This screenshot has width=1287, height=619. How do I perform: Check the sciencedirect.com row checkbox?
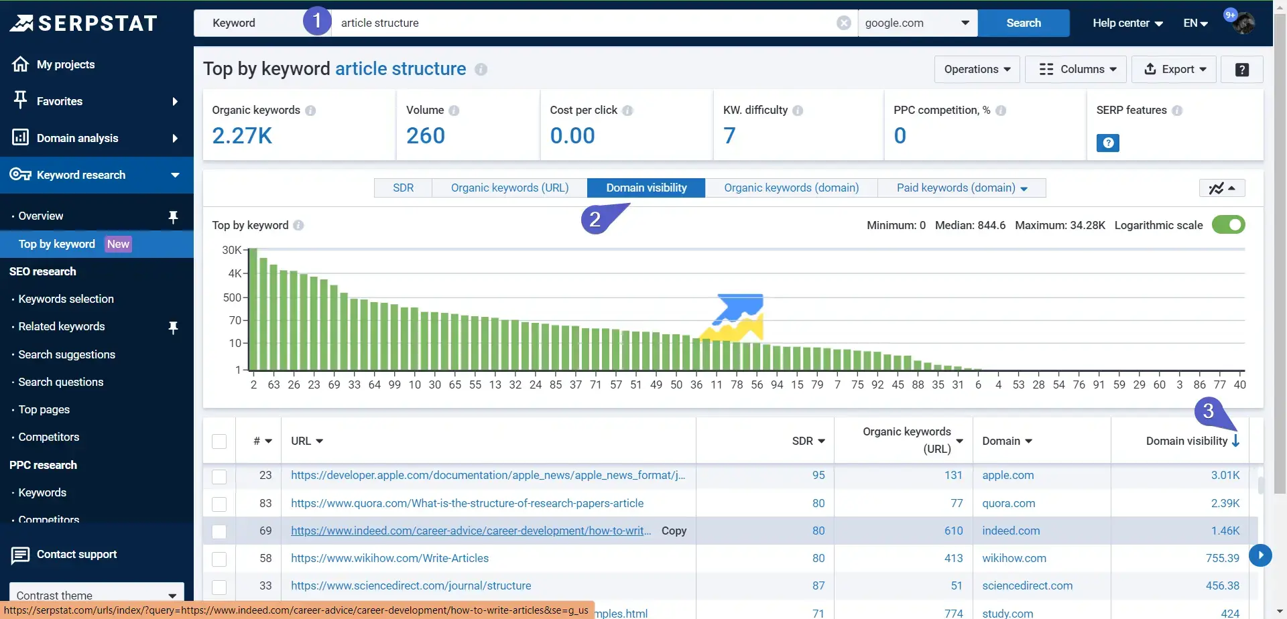[x=219, y=587]
